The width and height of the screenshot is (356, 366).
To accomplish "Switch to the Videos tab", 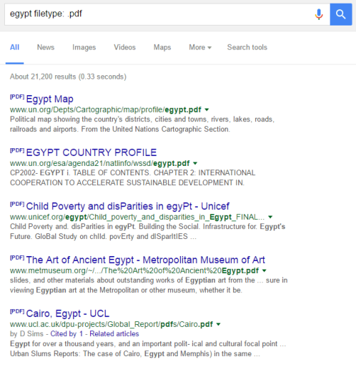I will click(x=125, y=48).
